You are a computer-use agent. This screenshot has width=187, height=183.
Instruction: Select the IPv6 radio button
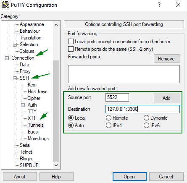pos(146,125)
